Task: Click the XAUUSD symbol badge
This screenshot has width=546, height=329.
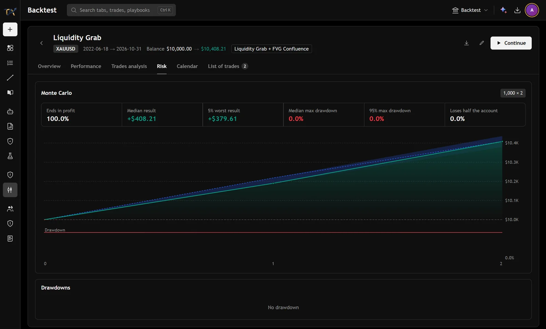Action: (x=66, y=49)
